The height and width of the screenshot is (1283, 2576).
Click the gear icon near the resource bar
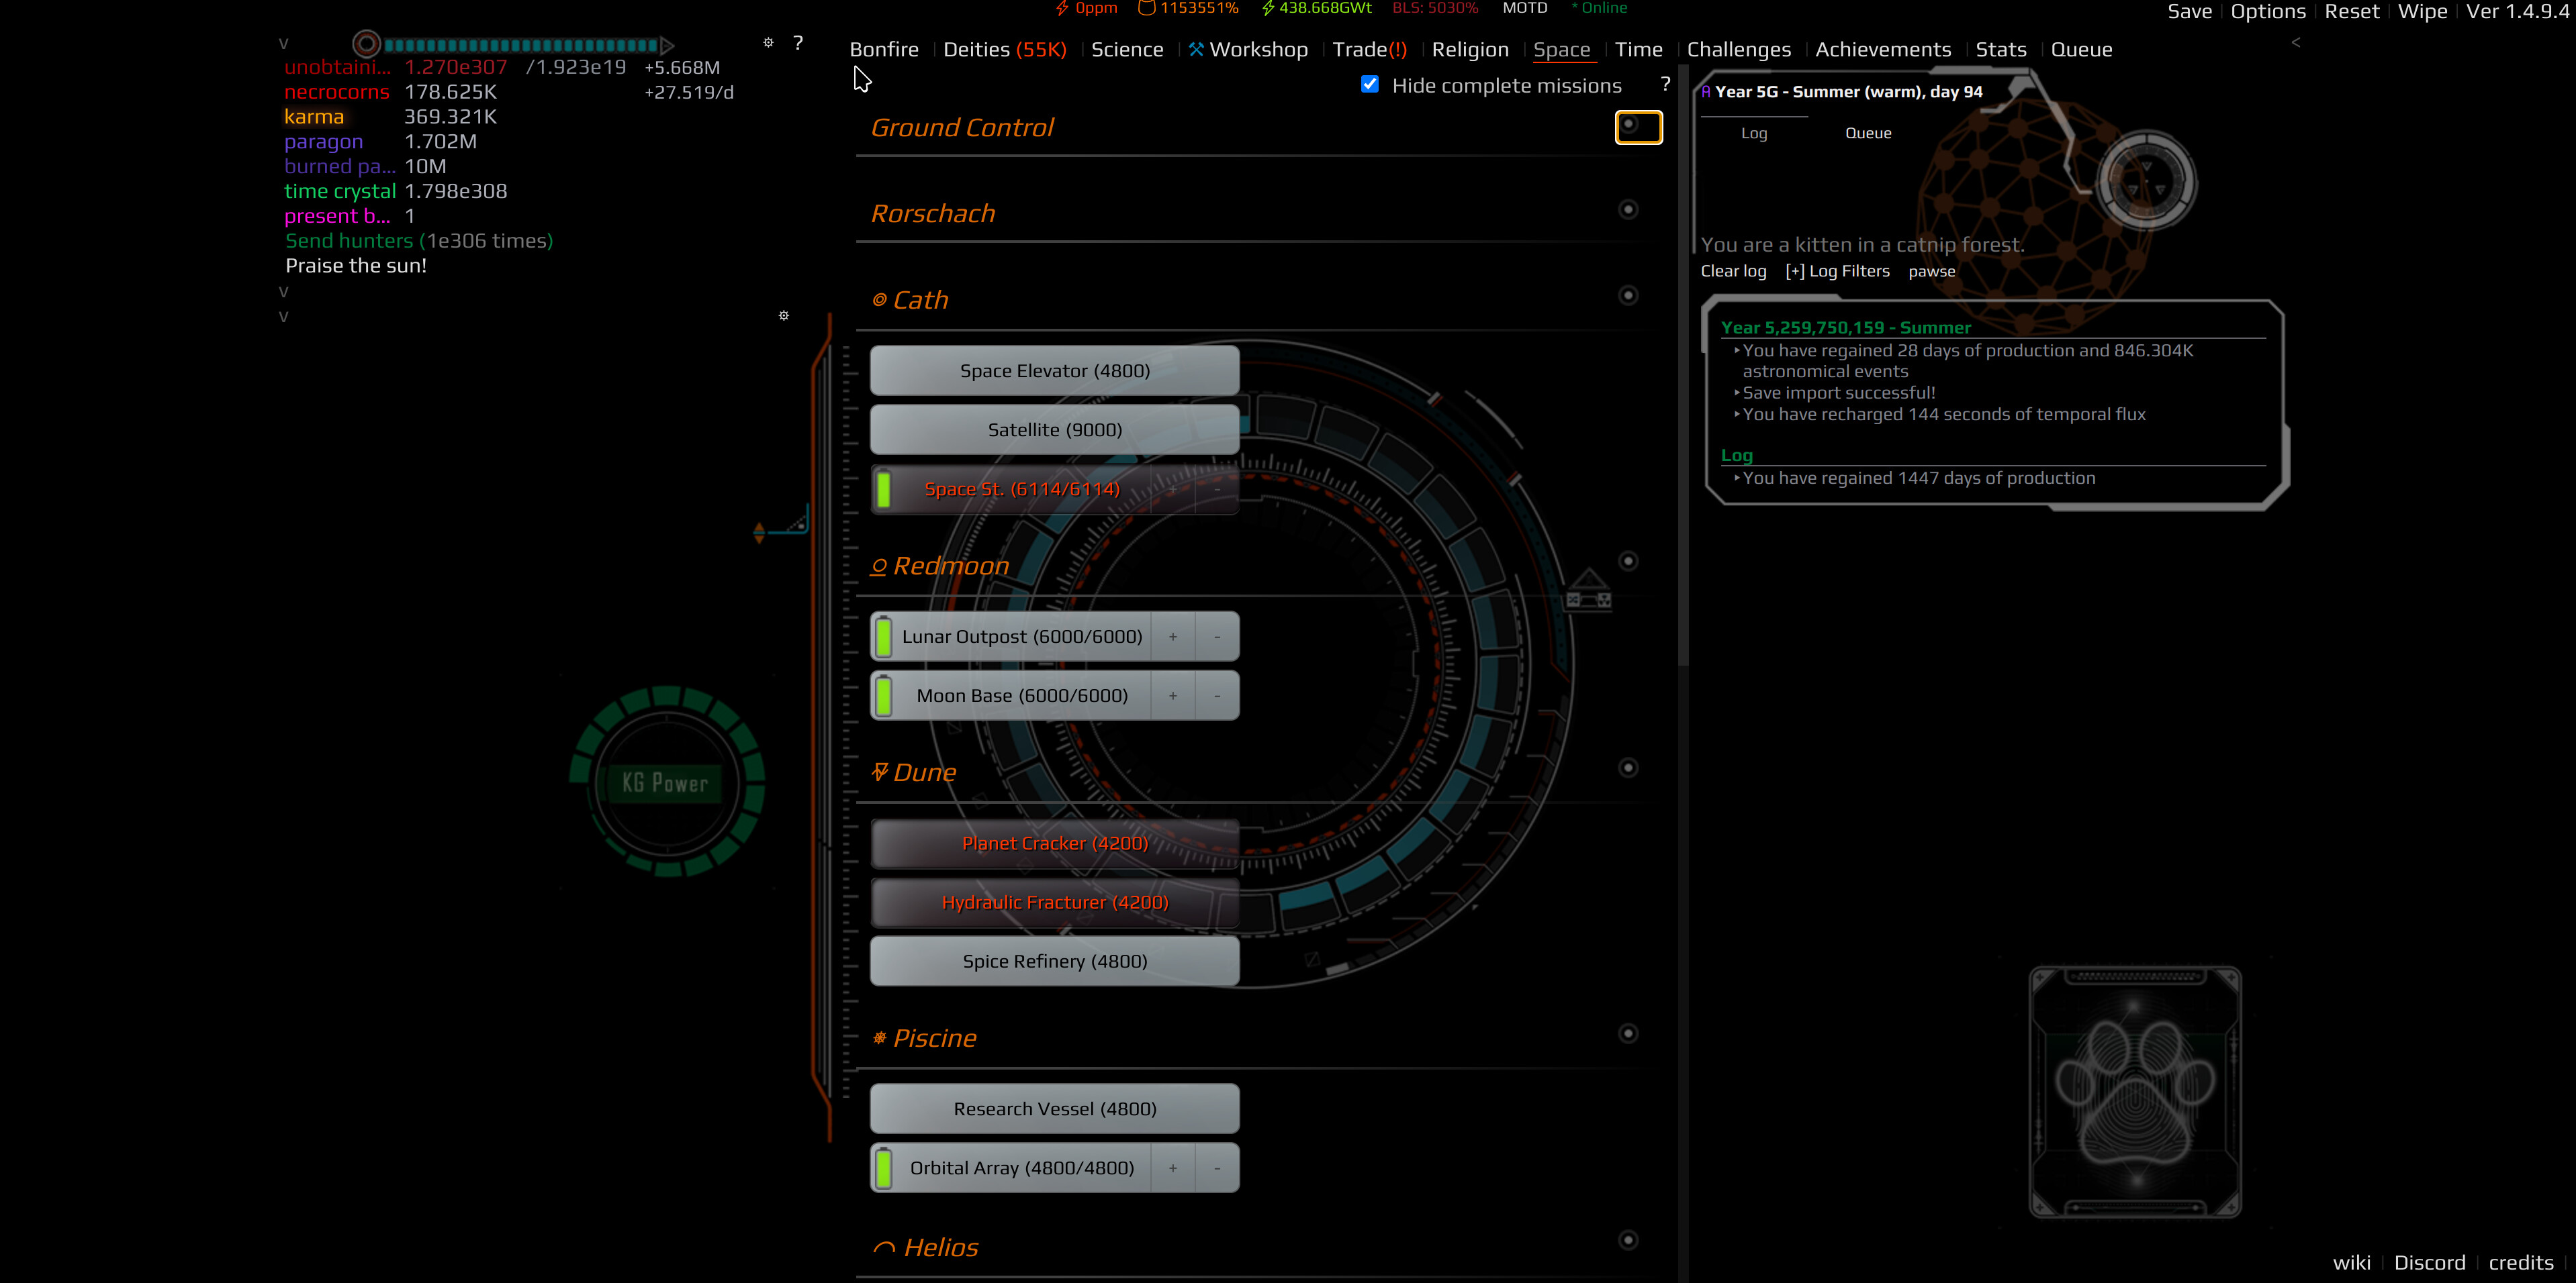point(768,43)
